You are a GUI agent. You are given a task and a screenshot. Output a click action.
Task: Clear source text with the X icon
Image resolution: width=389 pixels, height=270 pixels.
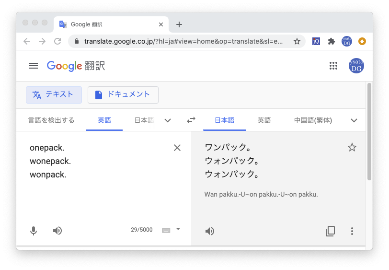[x=177, y=148]
